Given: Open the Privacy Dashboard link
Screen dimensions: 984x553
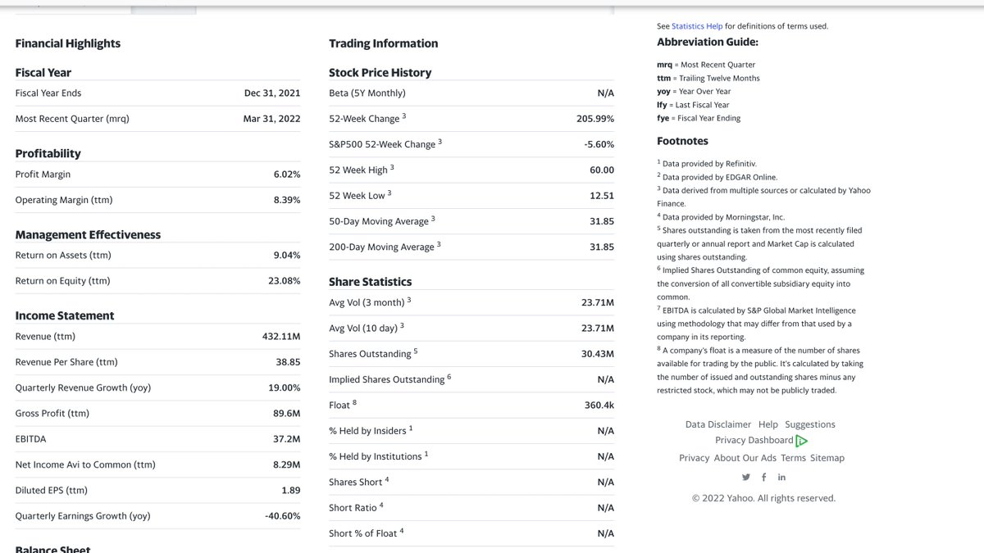Looking at the screenshot, I should point(754,441).
